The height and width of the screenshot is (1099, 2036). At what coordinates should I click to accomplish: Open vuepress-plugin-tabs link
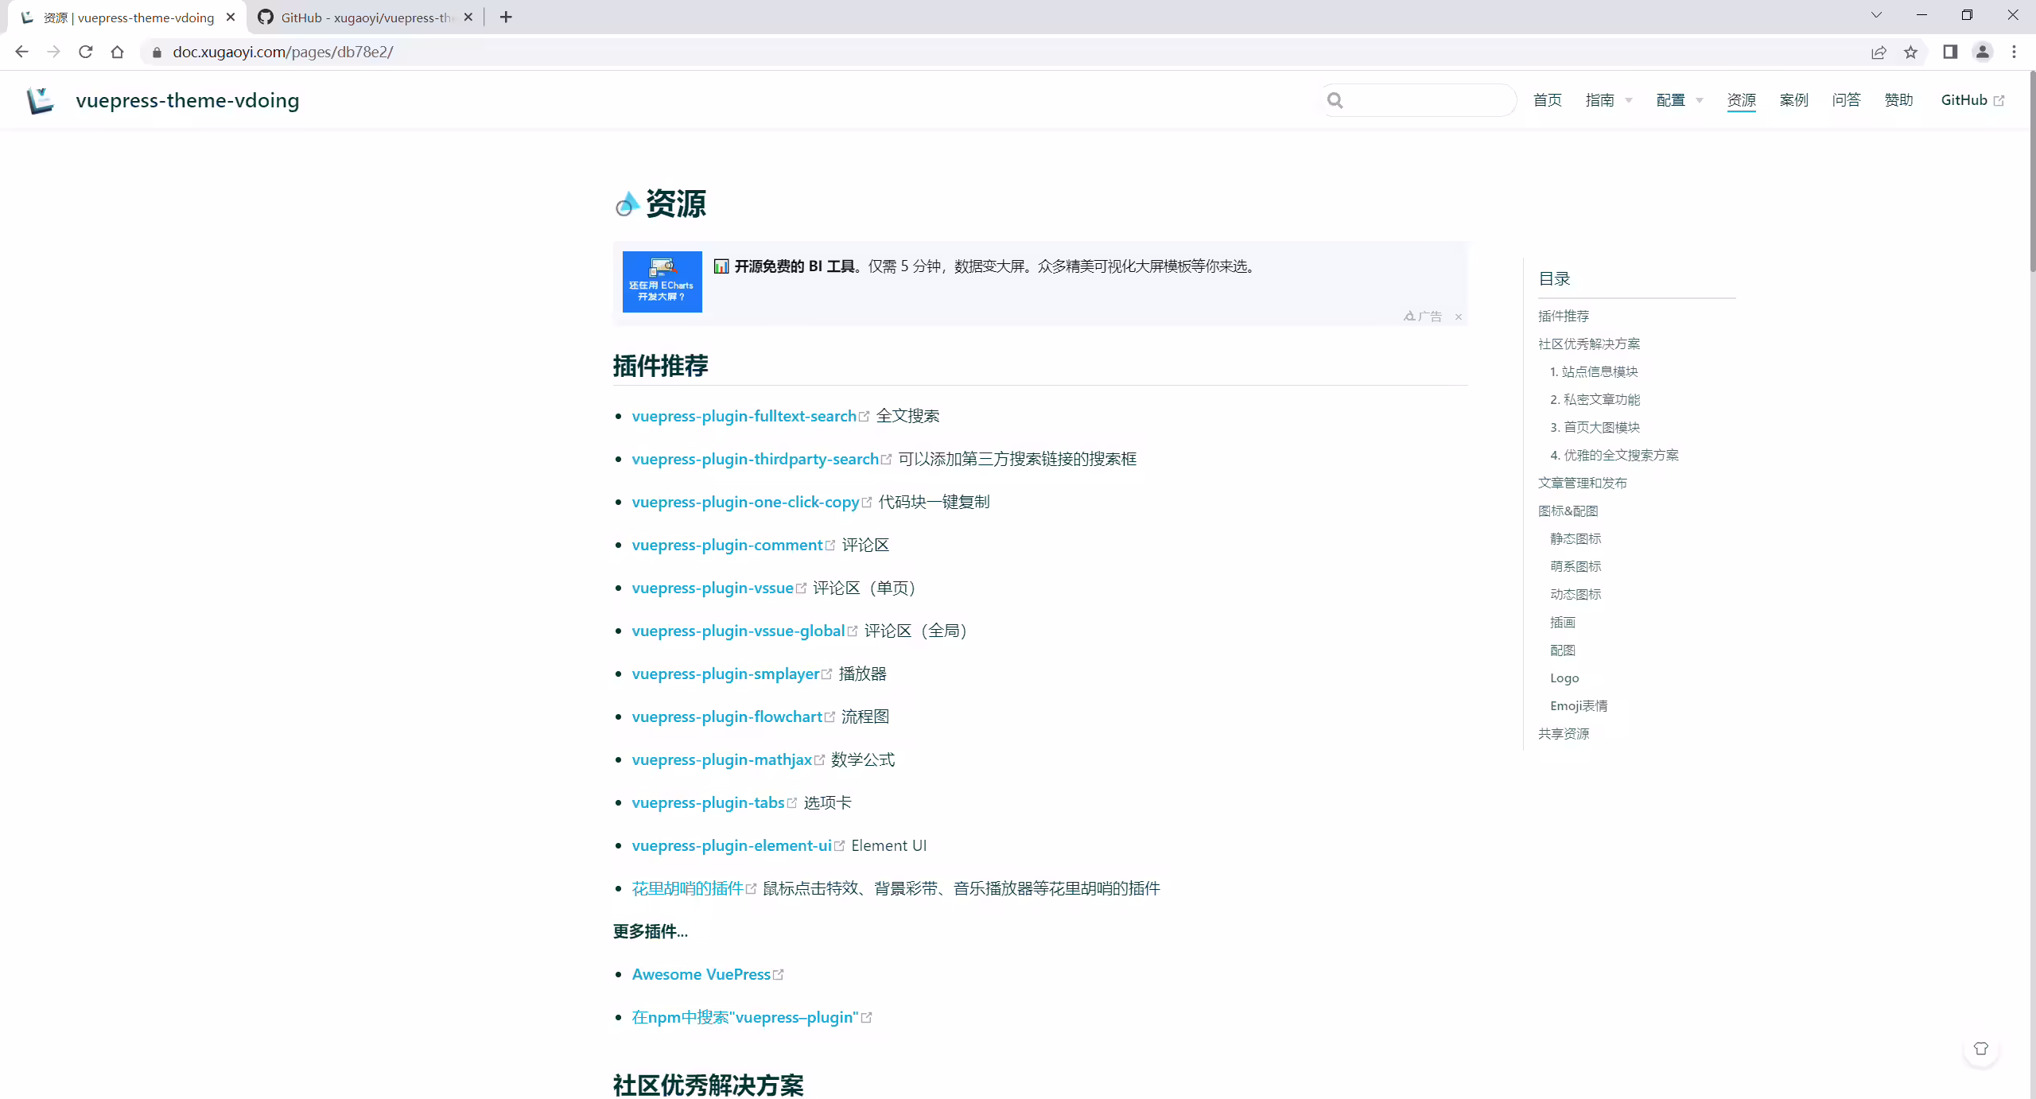tap(708, 802)
